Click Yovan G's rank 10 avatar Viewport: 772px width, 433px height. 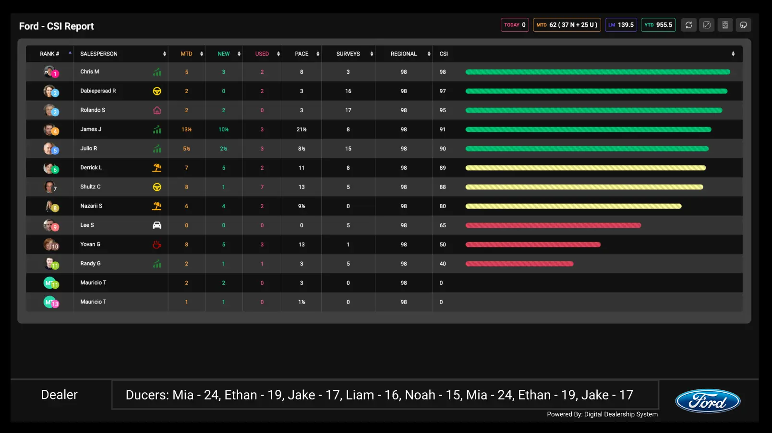50,245
